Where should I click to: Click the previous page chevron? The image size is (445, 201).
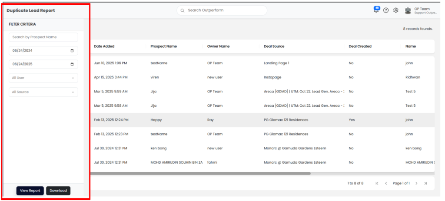[x=386, y=183]
